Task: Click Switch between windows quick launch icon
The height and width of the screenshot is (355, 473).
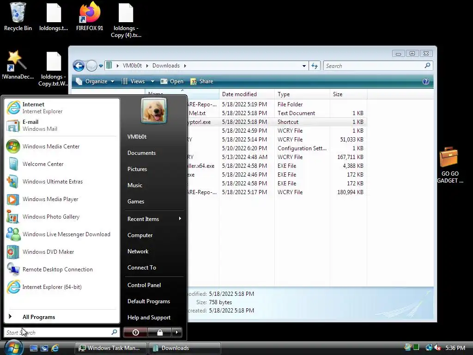Action: [44, 348]
